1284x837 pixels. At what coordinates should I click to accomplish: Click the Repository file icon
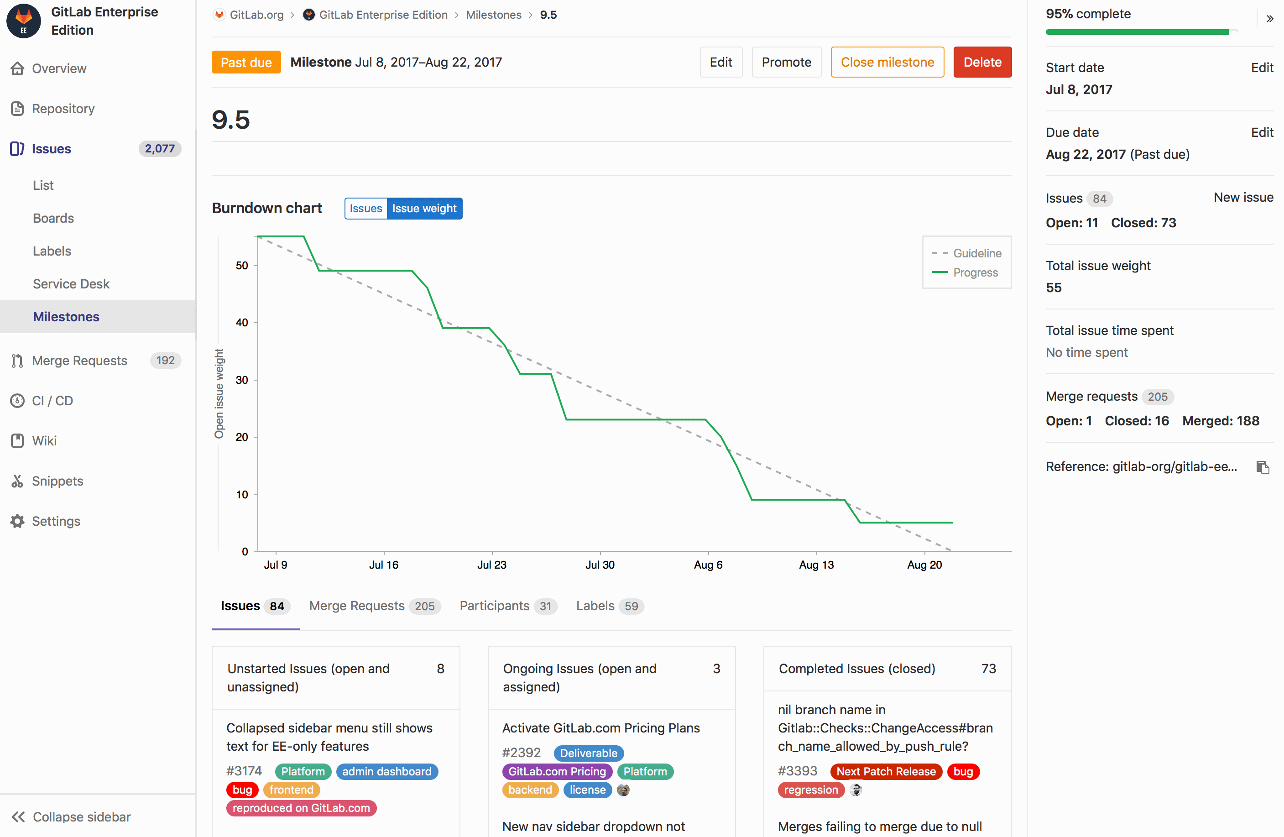pos(17,109)
